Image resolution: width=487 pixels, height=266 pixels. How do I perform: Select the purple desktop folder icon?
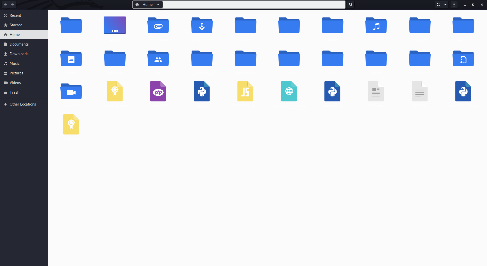115,25
